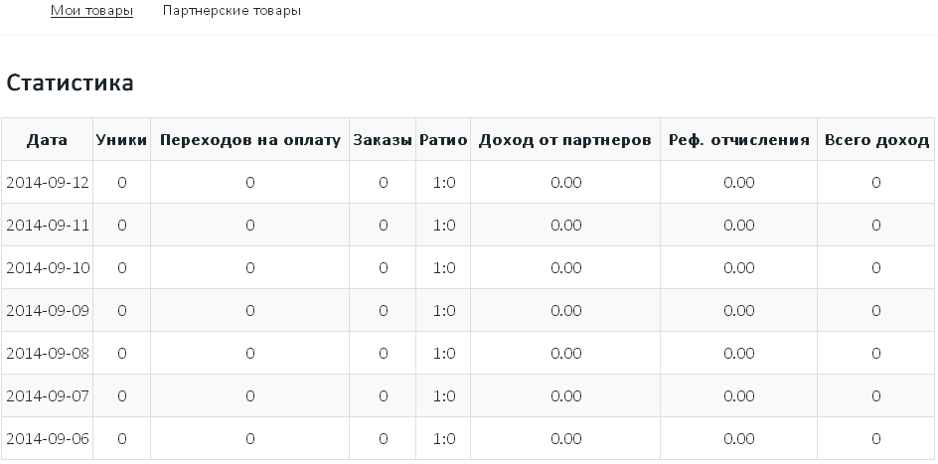Select the 2014-09-09 date cell
The width and height of the screenshot is (938, 464).
pyautogui.click(x=48, y=311)
